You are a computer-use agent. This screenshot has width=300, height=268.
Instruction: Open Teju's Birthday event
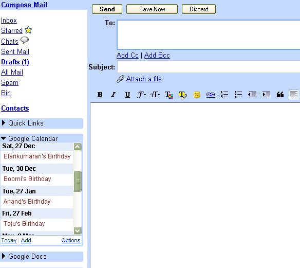coord(24,224)
